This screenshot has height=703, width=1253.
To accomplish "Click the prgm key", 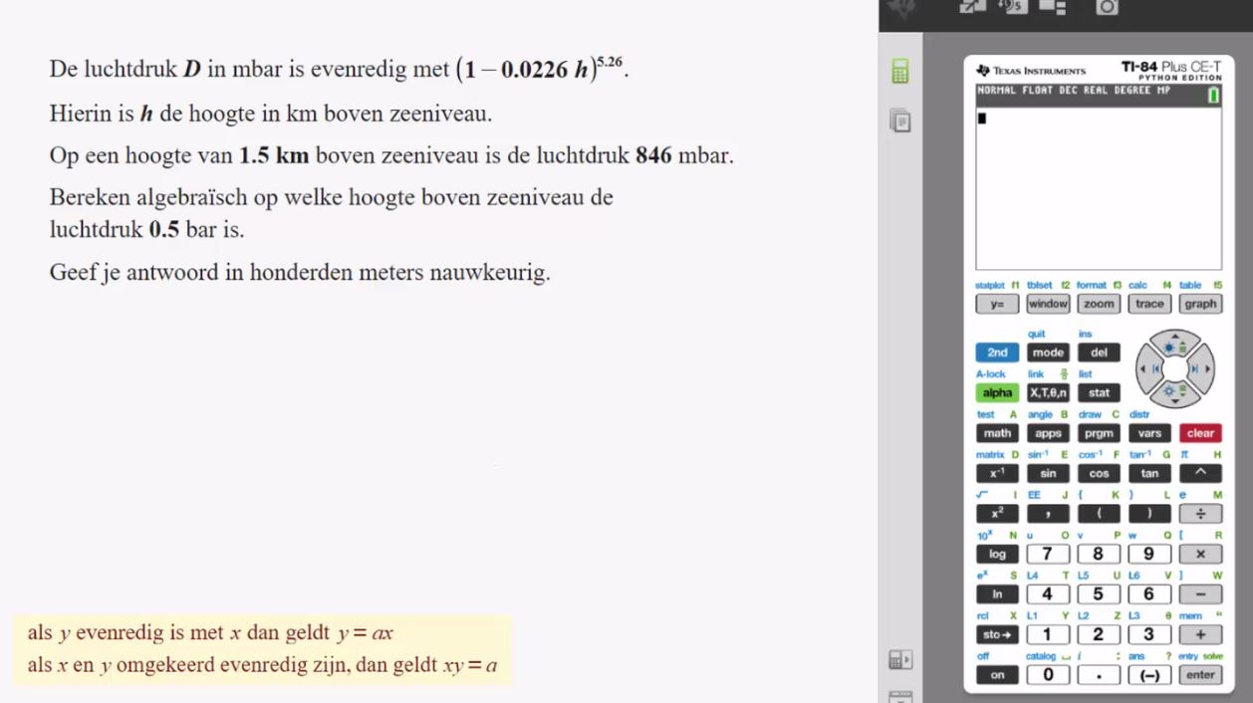I will coord(1099,433).
